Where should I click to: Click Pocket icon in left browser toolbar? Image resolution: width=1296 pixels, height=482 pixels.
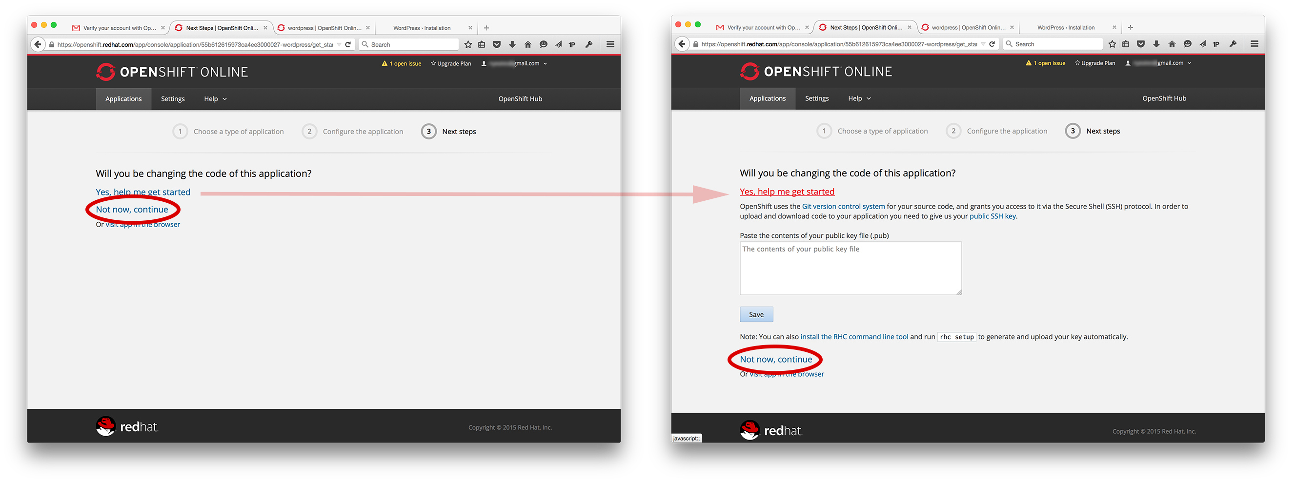pos(497,45)
